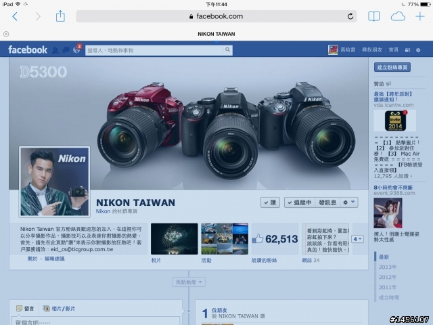Jump to 成立時間 in timeline

pos(388,298)
